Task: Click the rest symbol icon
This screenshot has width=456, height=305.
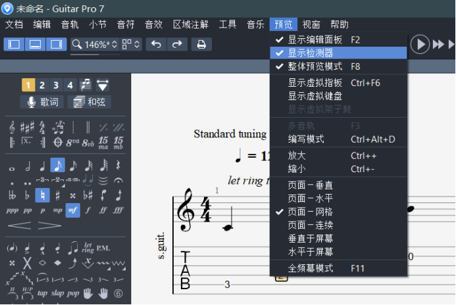Action: [x=118, y=166]
